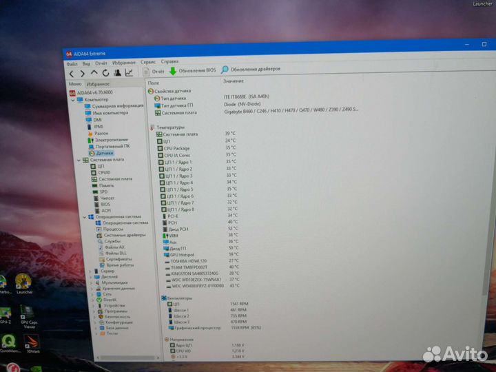Open the GPU Caps Viewer desktop icon
Screen dimensions: 496x372
pos(28,316)
